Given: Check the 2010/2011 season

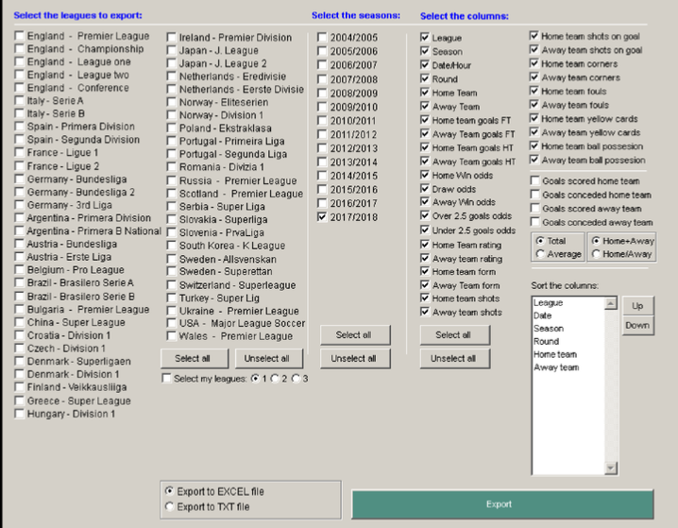Looking at the screenshot, I should click(322, 120).
